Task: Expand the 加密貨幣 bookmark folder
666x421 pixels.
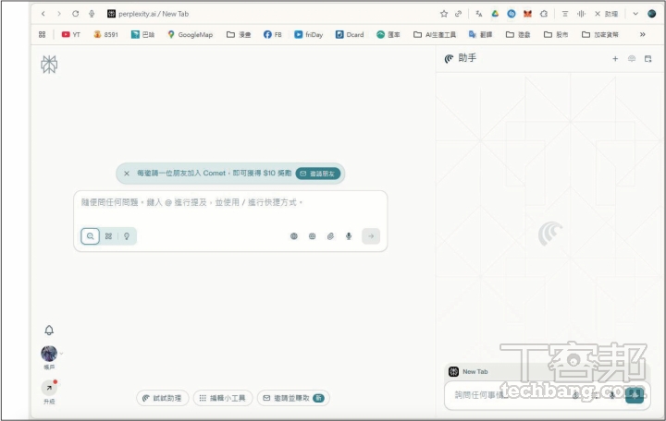Action: [600, 34]
